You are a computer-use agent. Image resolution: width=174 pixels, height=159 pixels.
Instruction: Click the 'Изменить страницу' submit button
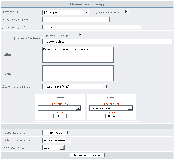point(87,155)
